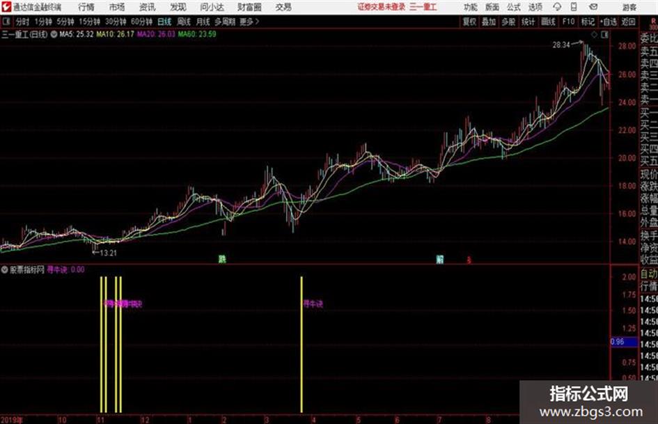Click the 28.34 high price label
Image resolution: width=658 pixels, height=424 pixels.
click(x=561, y=45)
